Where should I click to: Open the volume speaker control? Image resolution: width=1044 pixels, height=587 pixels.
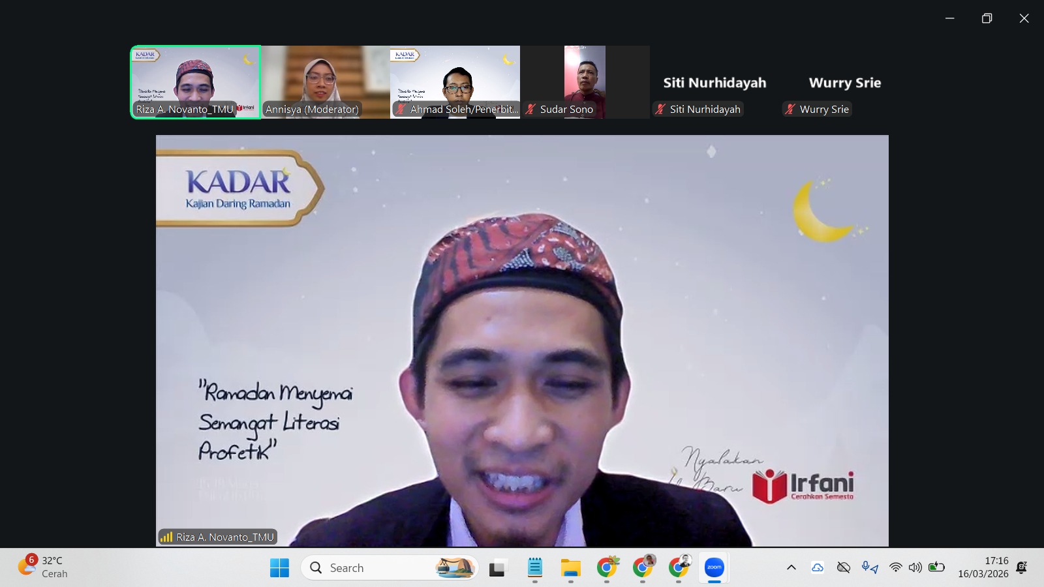click(x=915, y=567)
